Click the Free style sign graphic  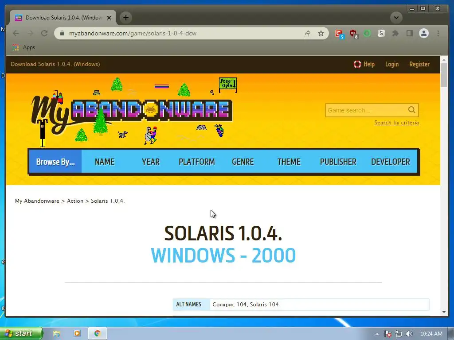click(228, 85)
